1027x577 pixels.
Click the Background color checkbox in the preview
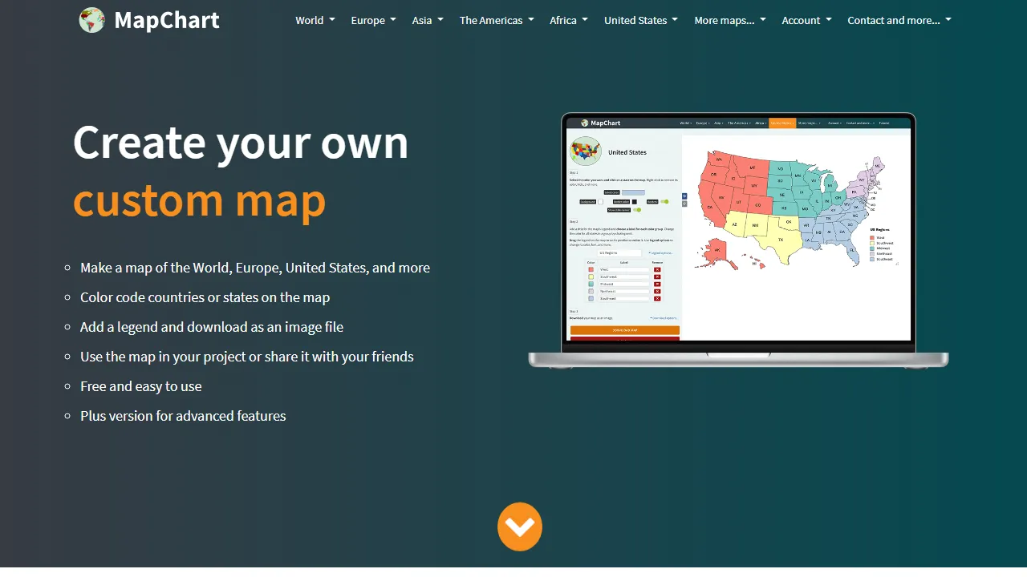click(601, 201)
